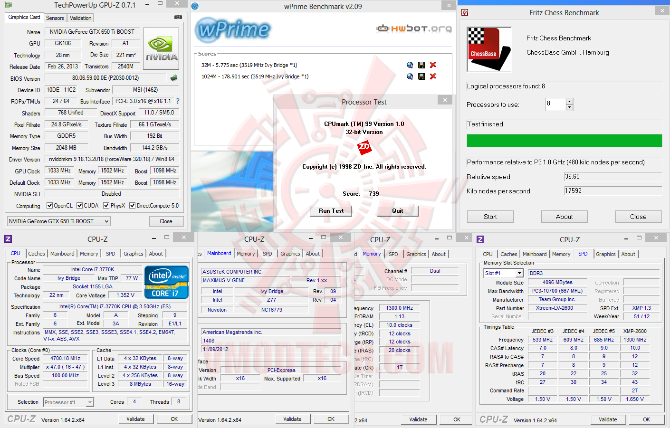Click the Max Bandwidth value PC3-10700 (667 MHz)
The width and height of the screenshot is (670, 428).
tap(557, 291)
